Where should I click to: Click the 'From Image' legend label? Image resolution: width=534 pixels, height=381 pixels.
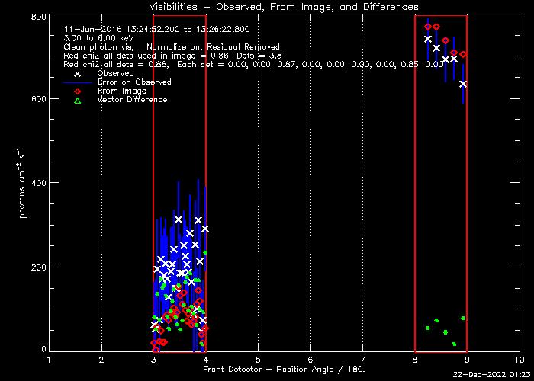[121, 91]
